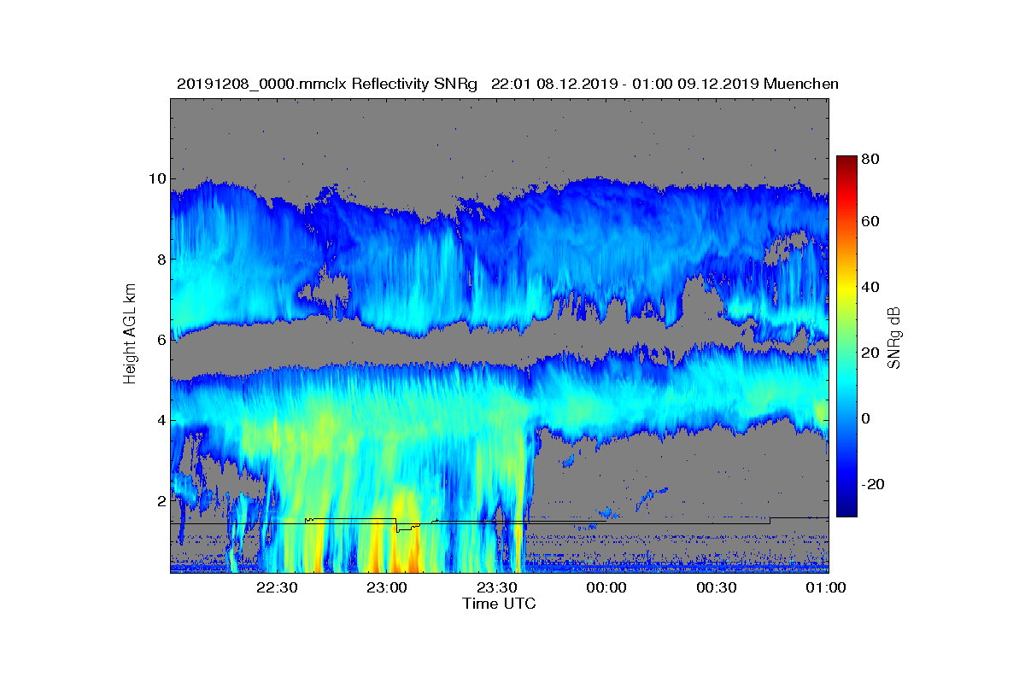Click the 22:30 time tick label
1025x683 pixels.
coord(277,588)
